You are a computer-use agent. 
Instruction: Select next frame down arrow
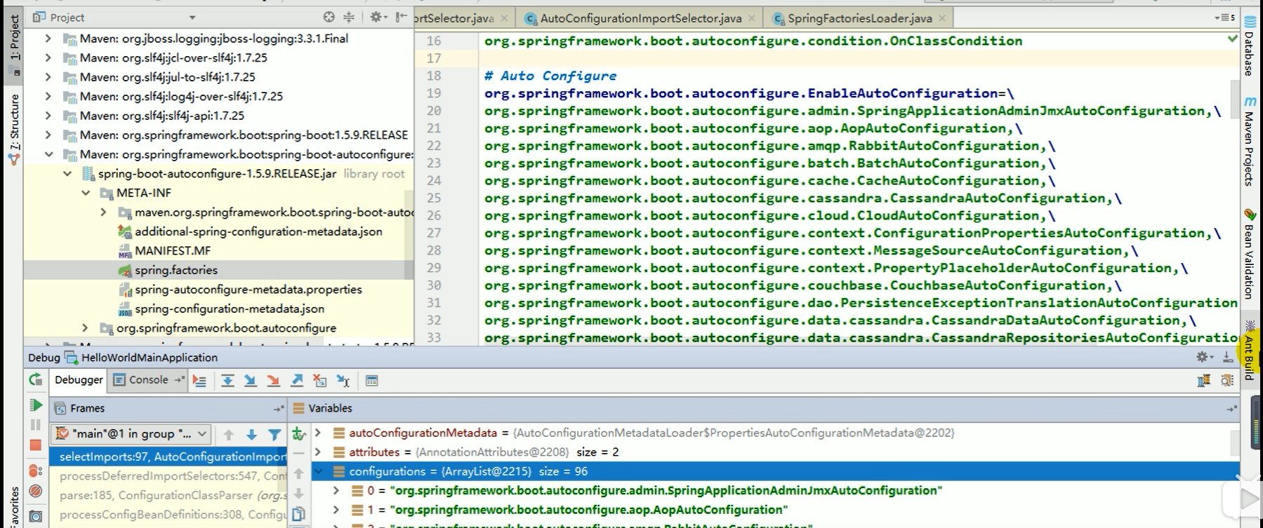[x=251, y=435]
